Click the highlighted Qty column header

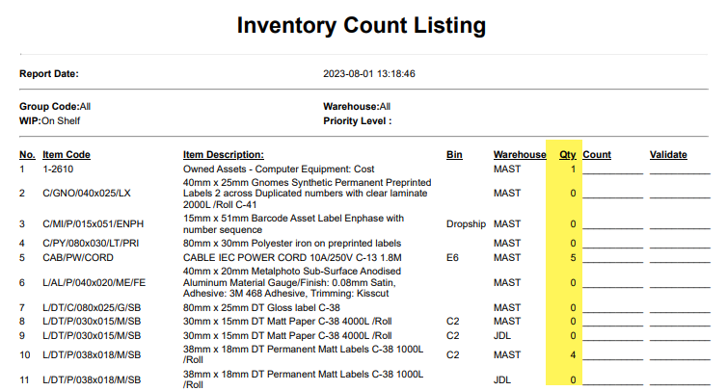coord(567,154)
